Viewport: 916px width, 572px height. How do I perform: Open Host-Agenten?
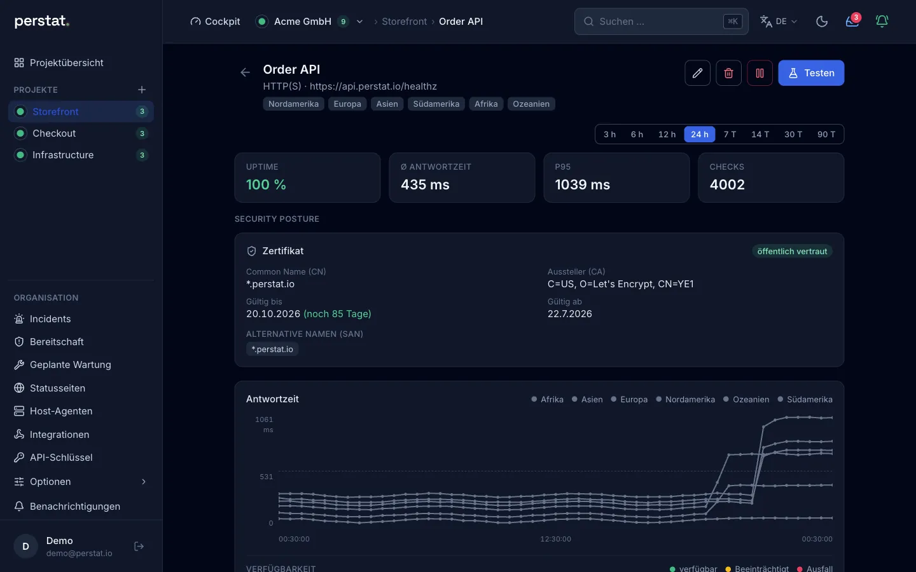coord(81,411)
